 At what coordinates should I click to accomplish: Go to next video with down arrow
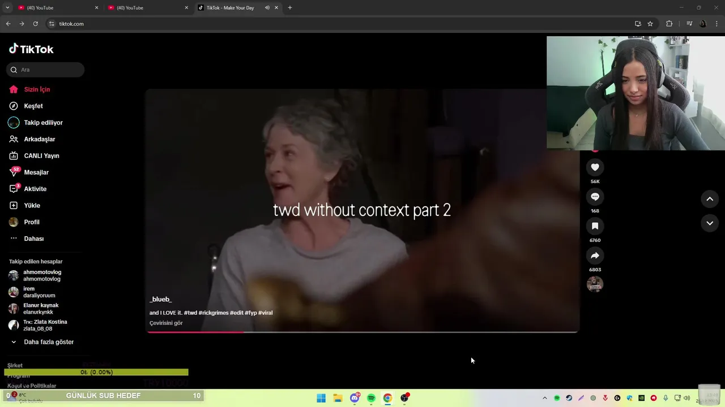710,223
